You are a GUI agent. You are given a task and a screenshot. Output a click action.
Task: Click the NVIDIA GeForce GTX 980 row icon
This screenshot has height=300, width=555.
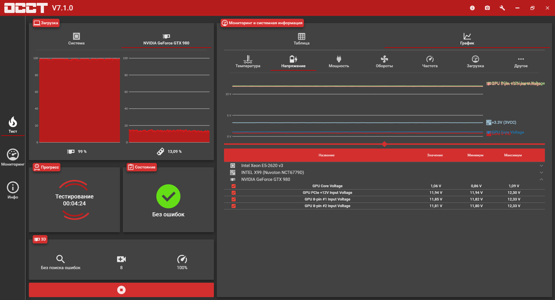pyautogui.click(x=233, y=179)
